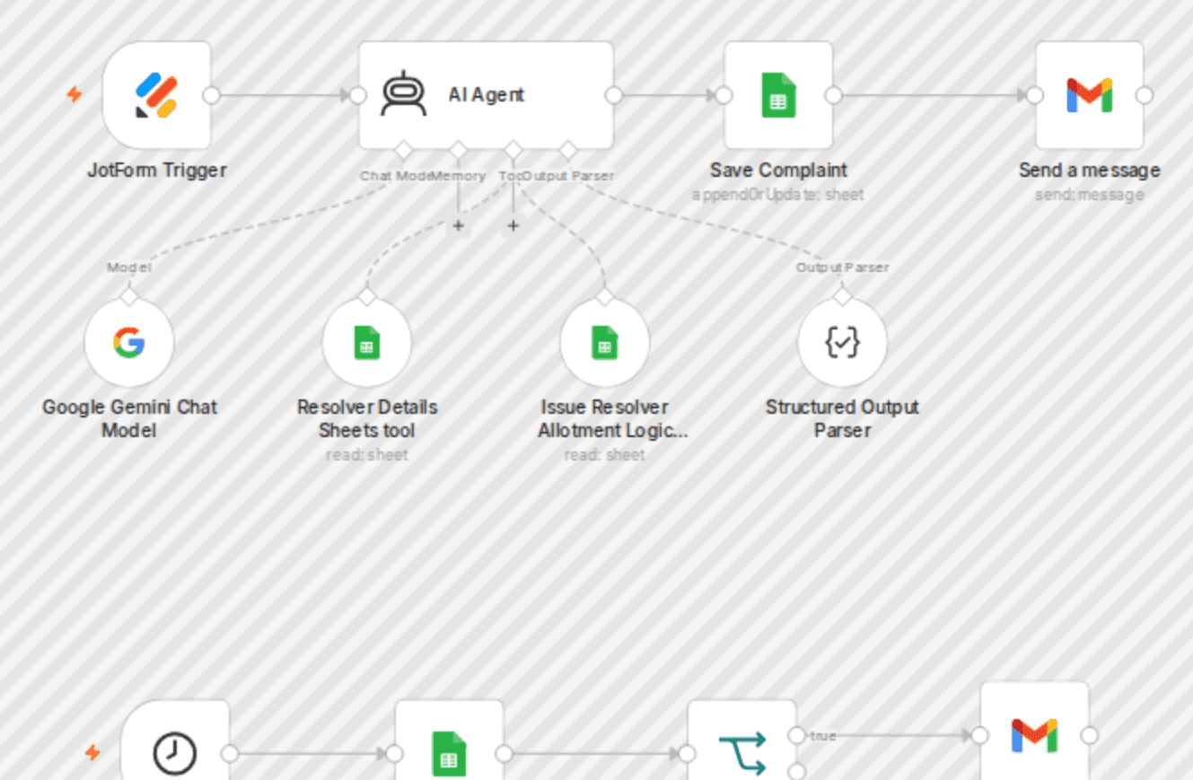Click the lightning trigger icon beside JotForm Trigger
Viewport: 1193px width, 780px height.
coord(75,94)
